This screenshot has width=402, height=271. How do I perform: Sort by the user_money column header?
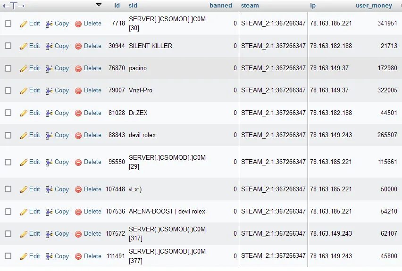pos(374,6)
